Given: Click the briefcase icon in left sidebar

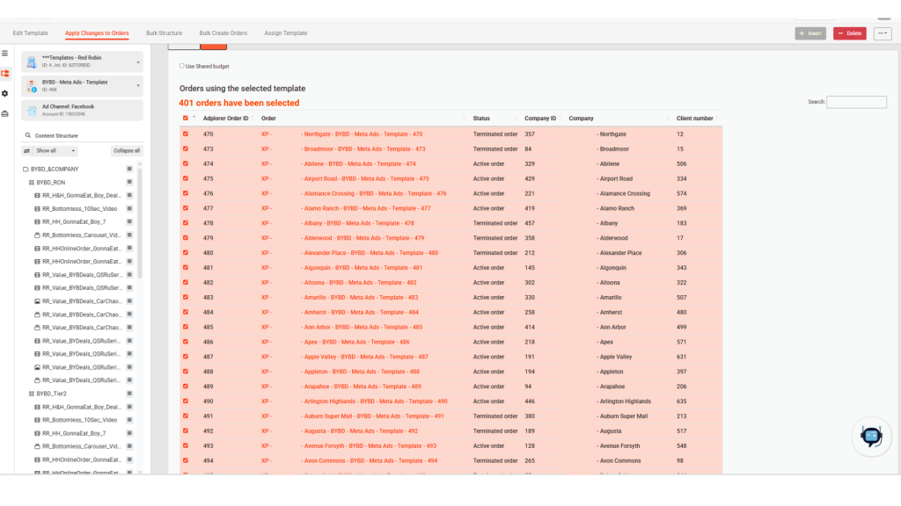Looking at the screenshot, I should click(5, 113).
